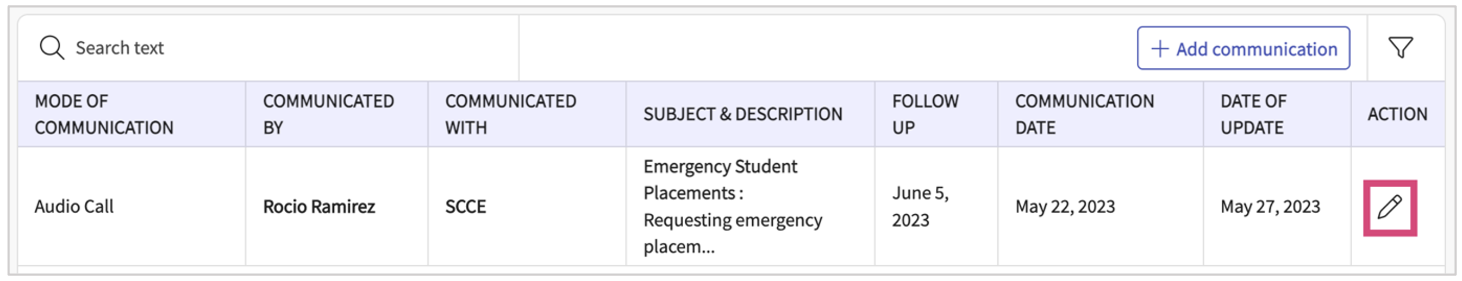
Task: Click the Communicated By column header
Action: click(x=328, y=114)
